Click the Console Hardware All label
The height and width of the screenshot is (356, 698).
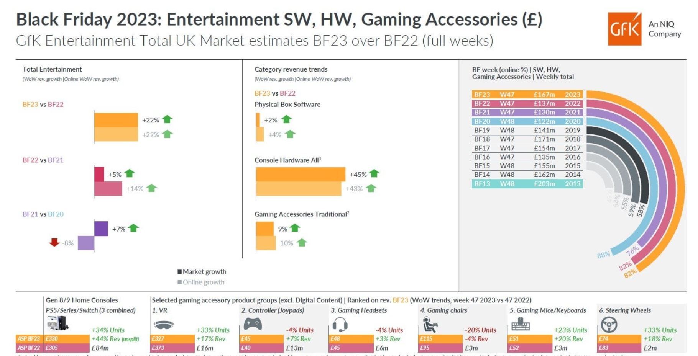click(288, 160)
